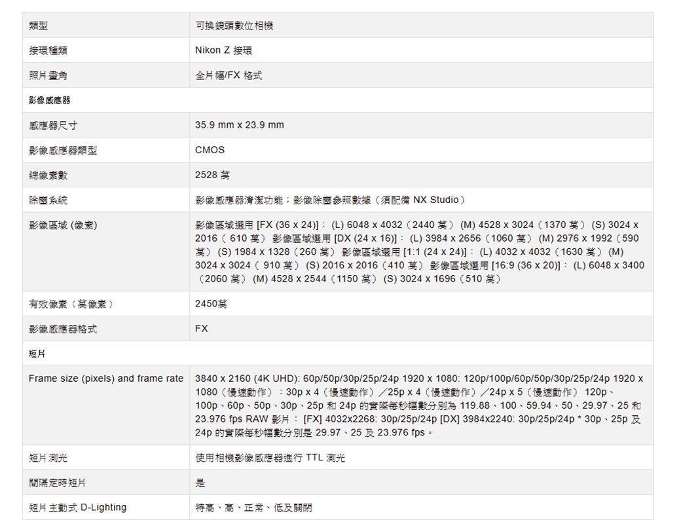The image size is (681, 520).
Task: Select the Nikon Z 接環 value
Action: coord(223,50)
